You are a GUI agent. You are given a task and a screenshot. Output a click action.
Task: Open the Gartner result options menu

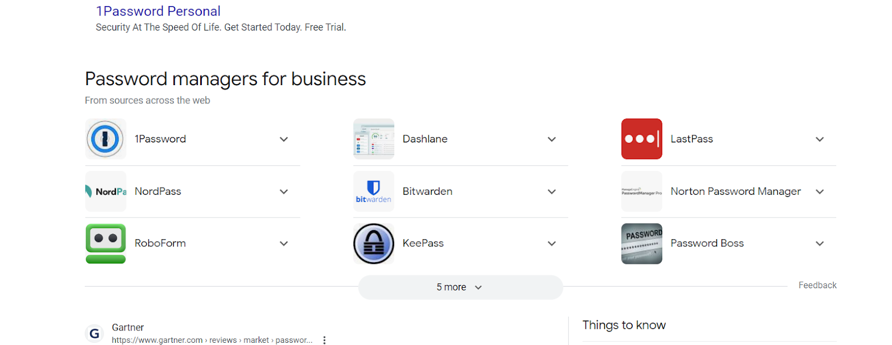click(324, 340)
